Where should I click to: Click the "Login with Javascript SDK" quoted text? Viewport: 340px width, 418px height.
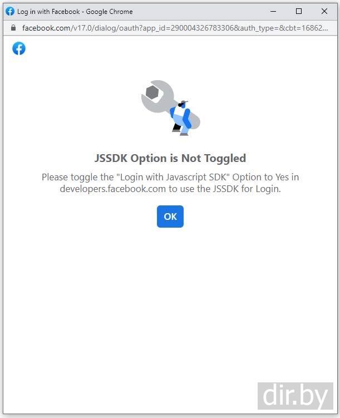(173, 177)
